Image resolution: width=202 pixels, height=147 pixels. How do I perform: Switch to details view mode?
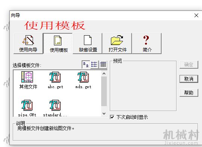(103, 64)
